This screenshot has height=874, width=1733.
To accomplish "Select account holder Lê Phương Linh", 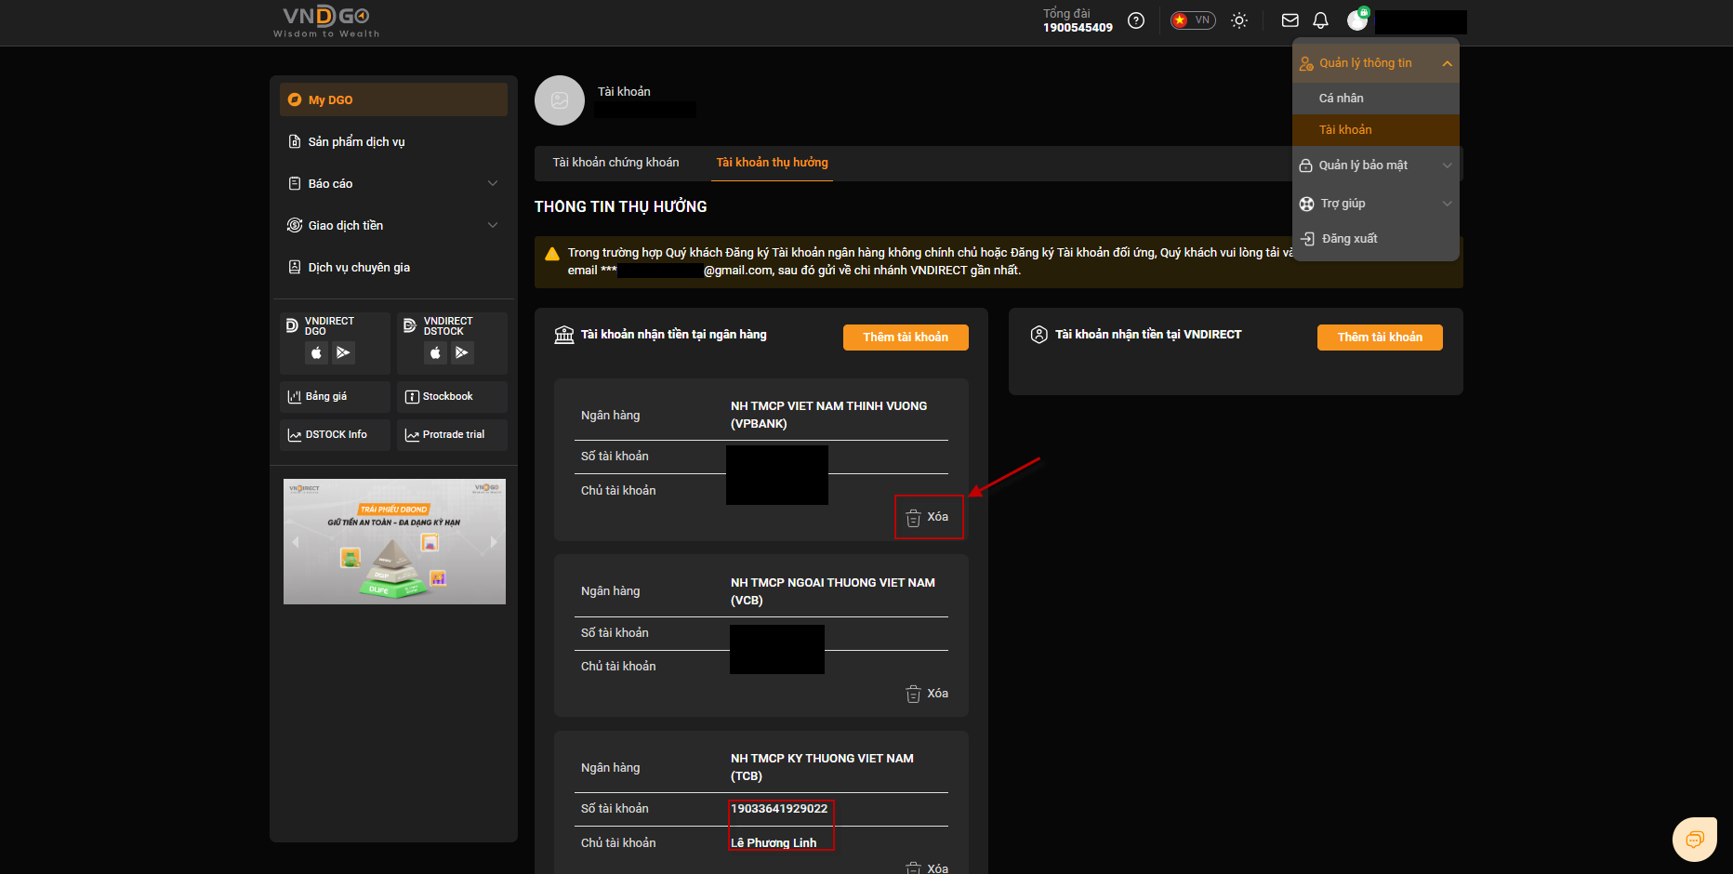I will (774, 843).
